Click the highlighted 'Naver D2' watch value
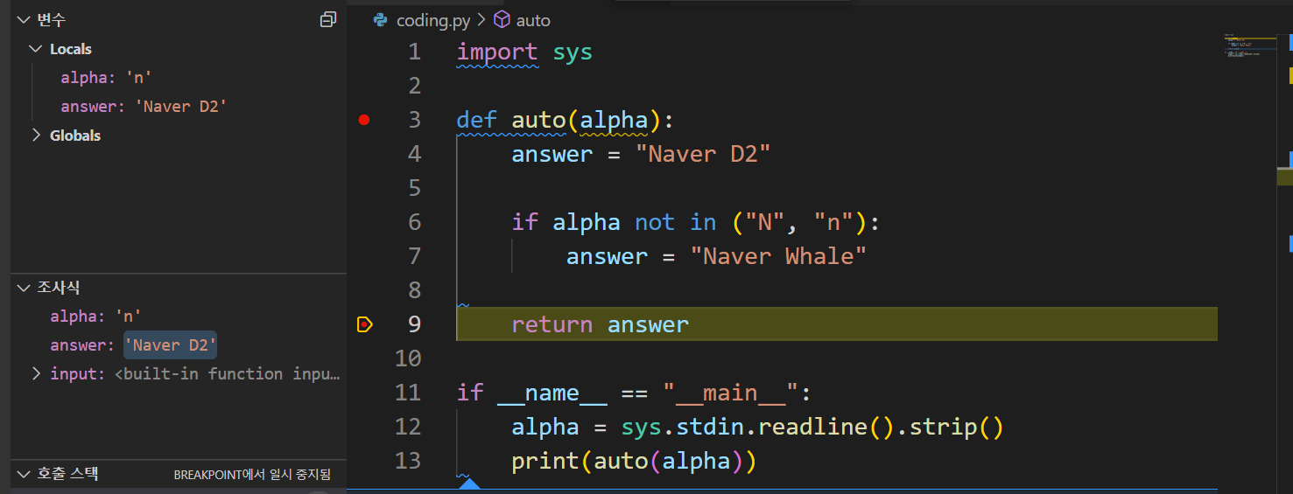Image resolution: width=1293 pixels, height=494 pixels. click(x=170, y=345)
